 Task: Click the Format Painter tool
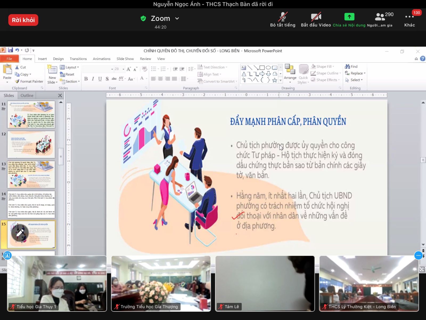(x=29, y=81)
